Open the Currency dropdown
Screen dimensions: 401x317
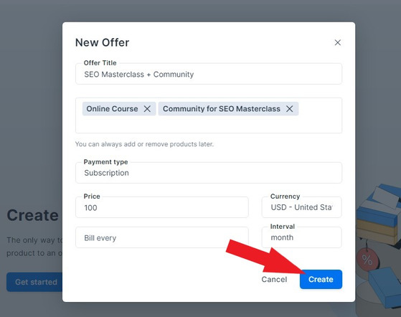click(301, 207)
